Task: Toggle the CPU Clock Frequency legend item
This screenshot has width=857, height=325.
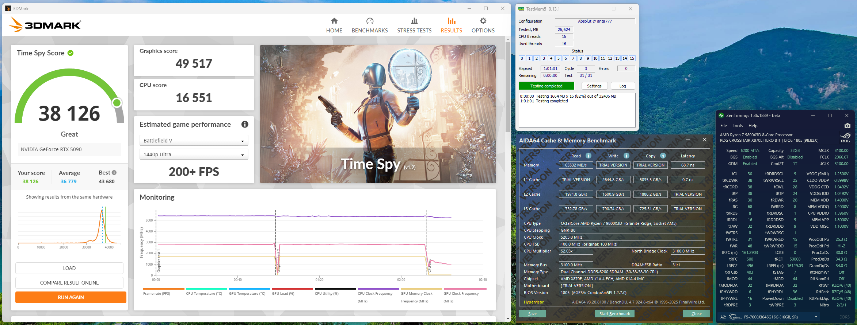Action: tap(378, 295)
